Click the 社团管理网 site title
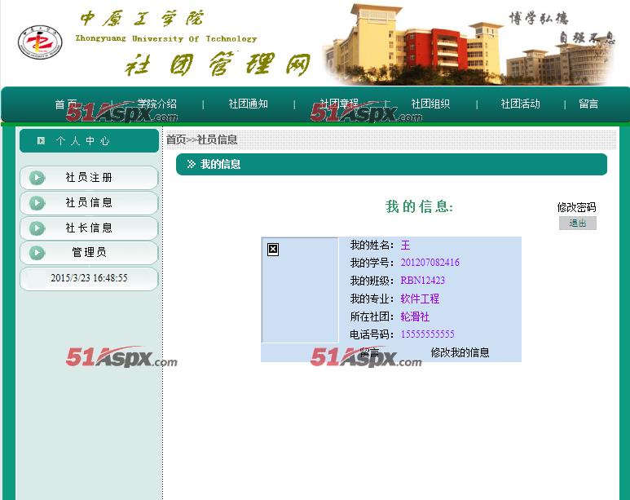Image resolution: width=630 pixels, height=500 pixels. [x=218, y=64]
